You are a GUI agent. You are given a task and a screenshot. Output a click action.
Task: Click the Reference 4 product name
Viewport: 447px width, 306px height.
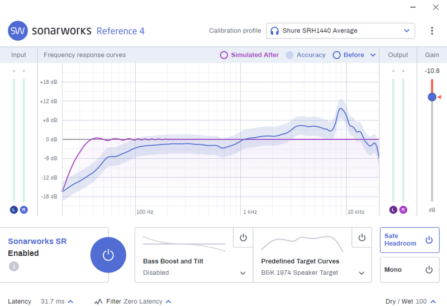(x=121, y=31)
